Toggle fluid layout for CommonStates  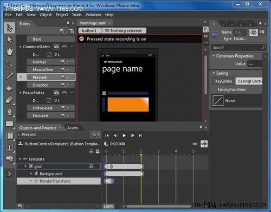click(56, 47)
